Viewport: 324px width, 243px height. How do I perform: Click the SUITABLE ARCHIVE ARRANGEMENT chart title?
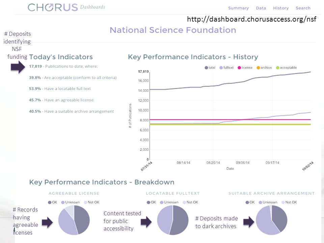click(x=271, y=193)
